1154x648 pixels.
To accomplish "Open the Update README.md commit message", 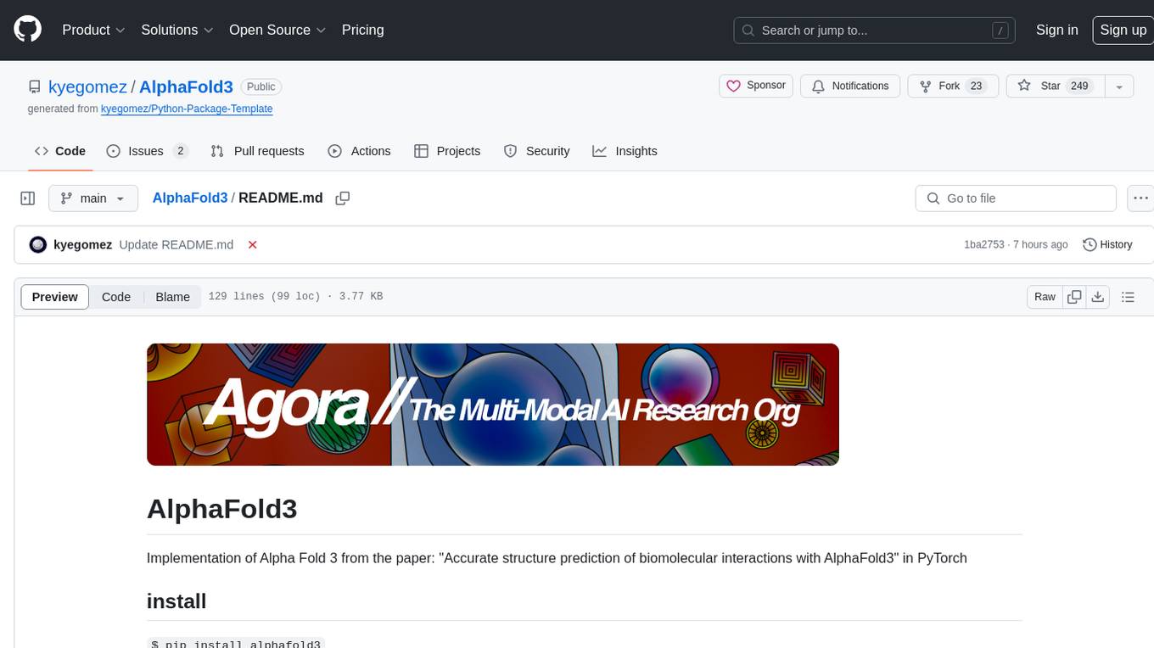I will click(x=176, y=244).
